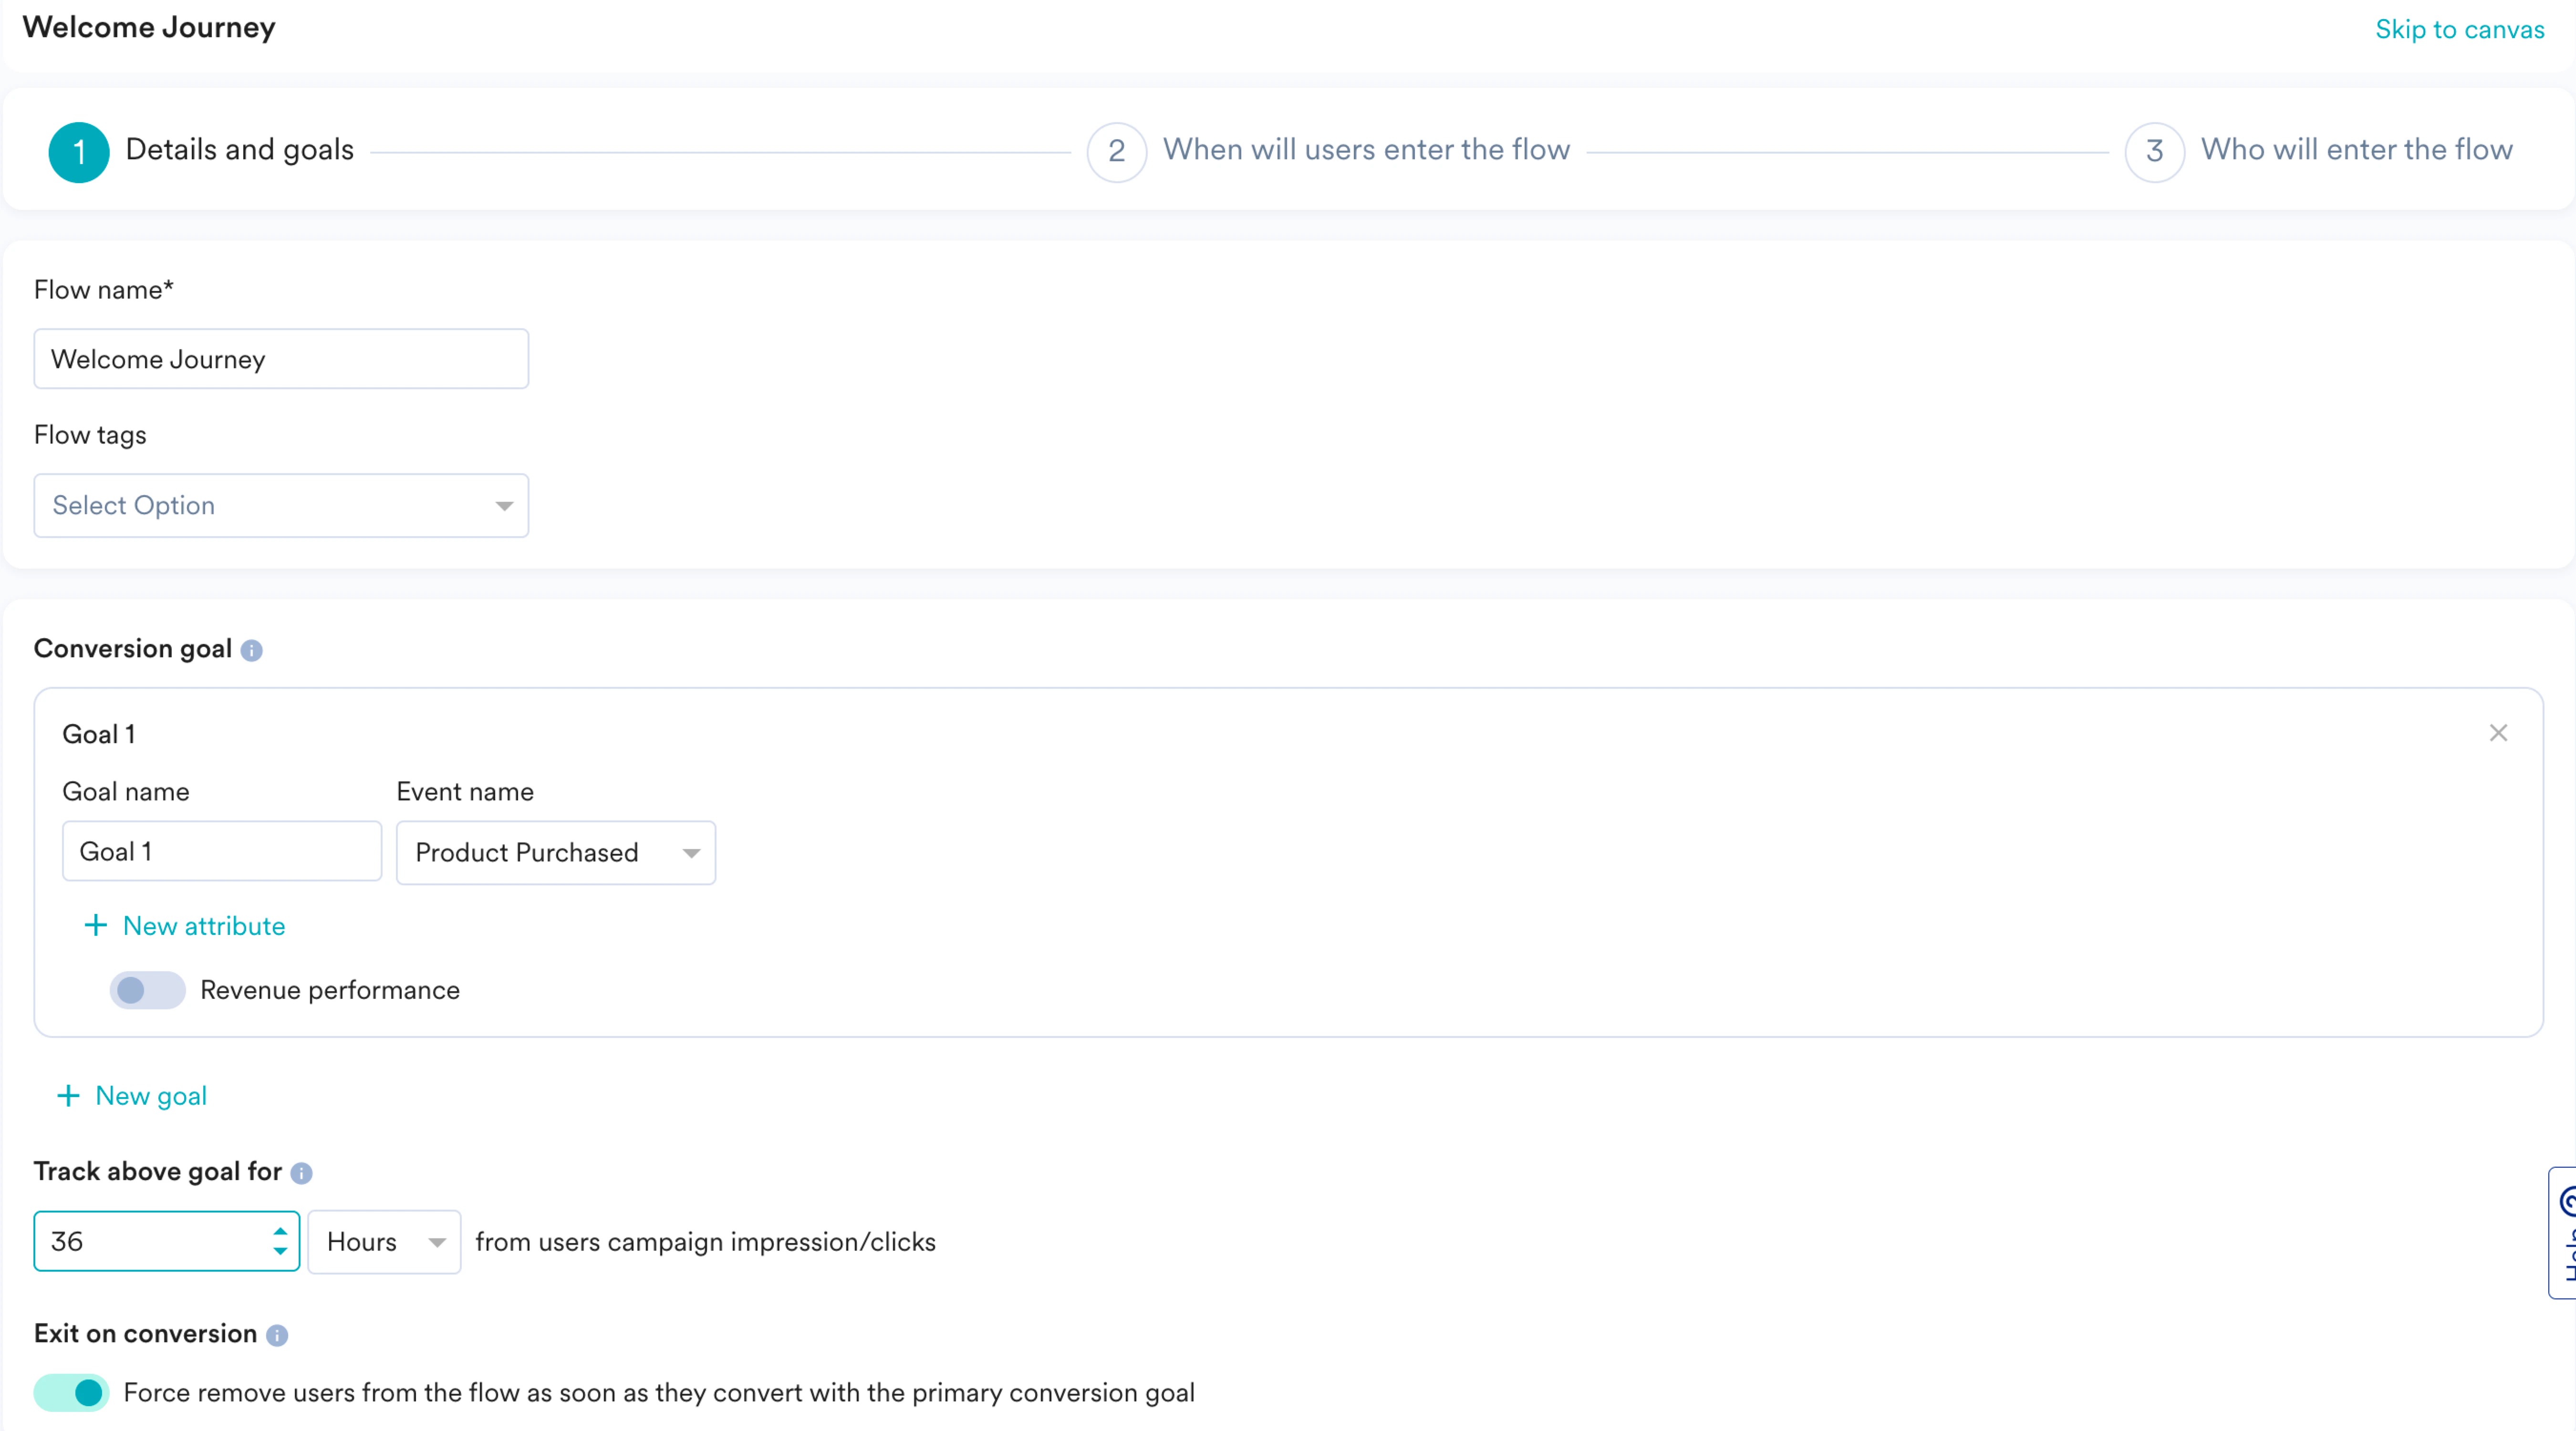Enable the Revenue performance toggle

[x=147, y=990]
